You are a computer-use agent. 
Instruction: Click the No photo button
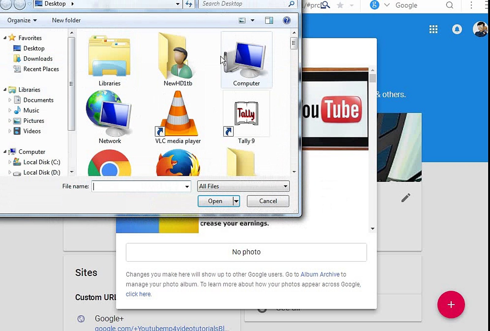pos(246,252)
